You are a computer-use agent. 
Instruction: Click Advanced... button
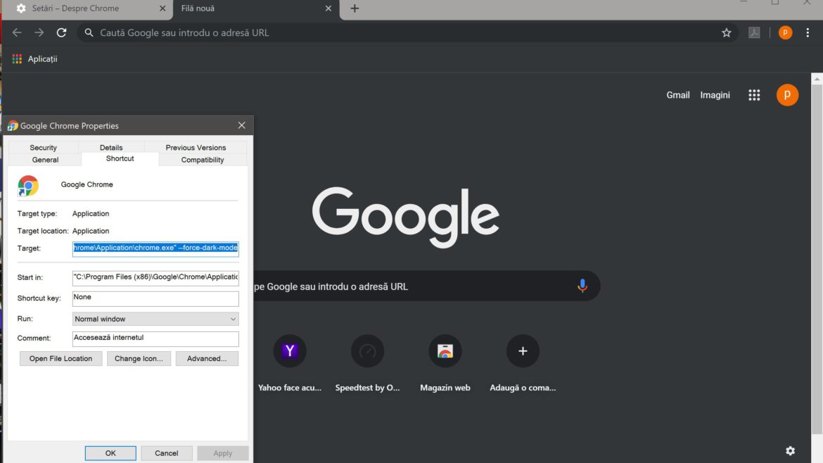click(x=207, y=359)
